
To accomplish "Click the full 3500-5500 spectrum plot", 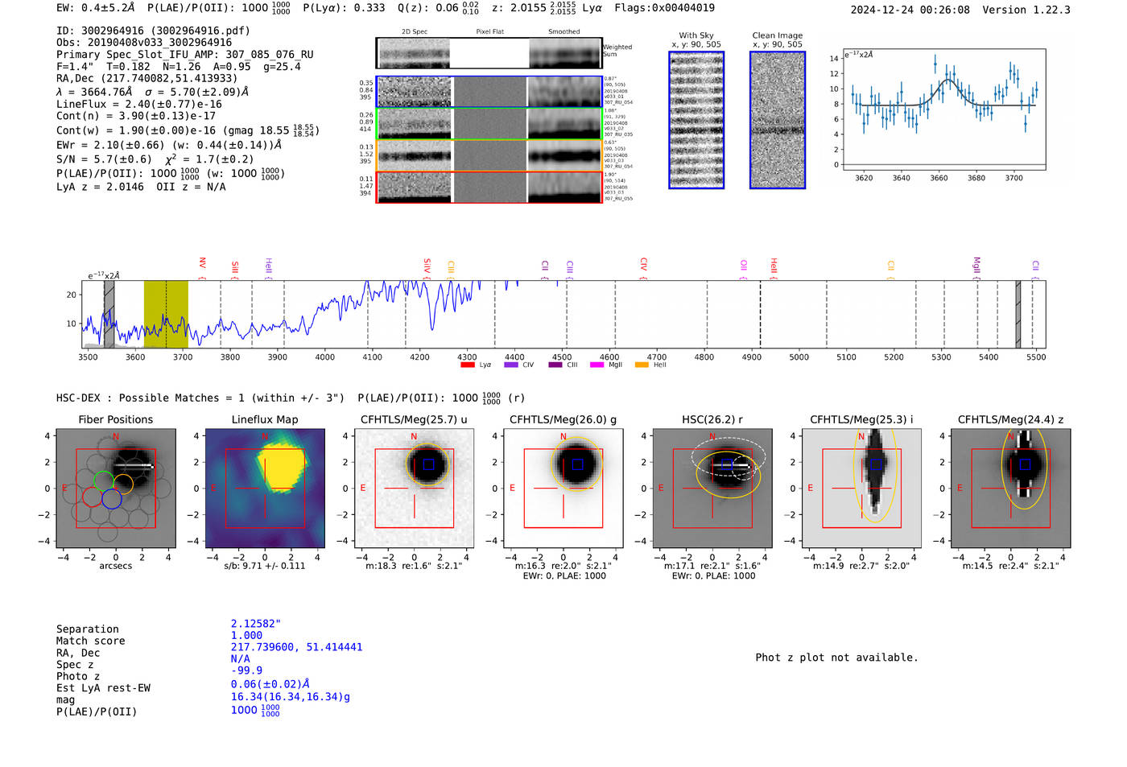I will pos(563,314).
